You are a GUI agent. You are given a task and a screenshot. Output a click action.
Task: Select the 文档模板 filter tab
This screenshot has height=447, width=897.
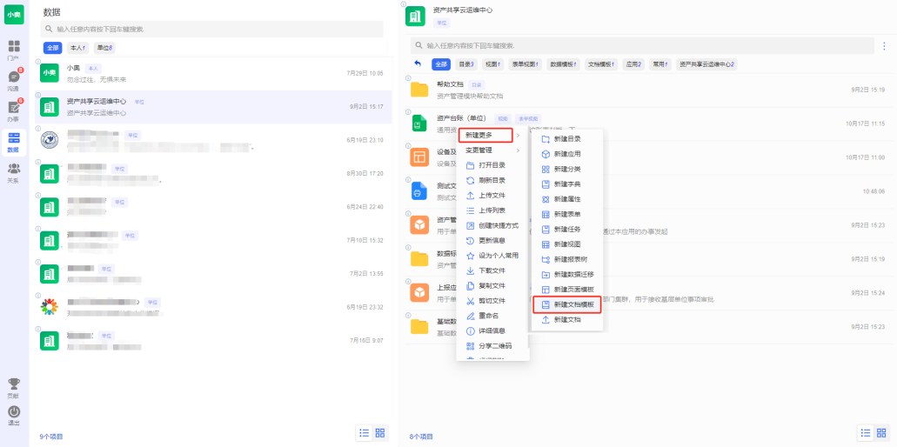pos(600,64)
